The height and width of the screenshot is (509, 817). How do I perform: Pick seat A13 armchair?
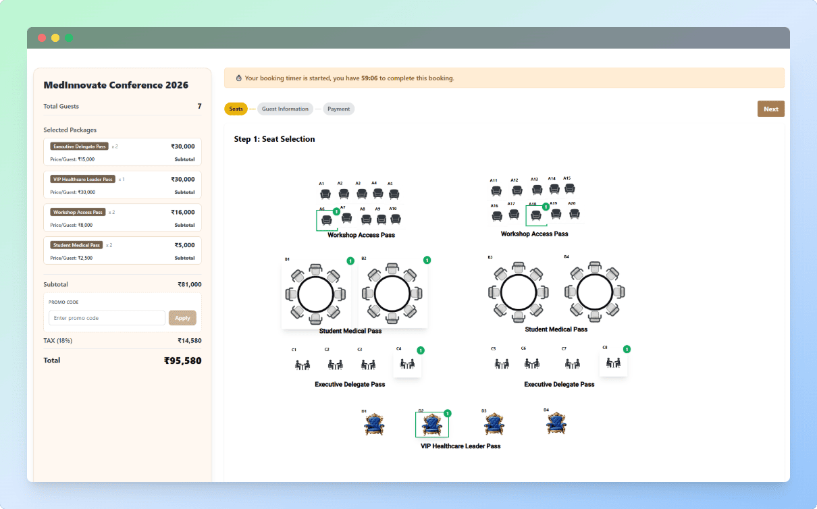tap(537, 190)
